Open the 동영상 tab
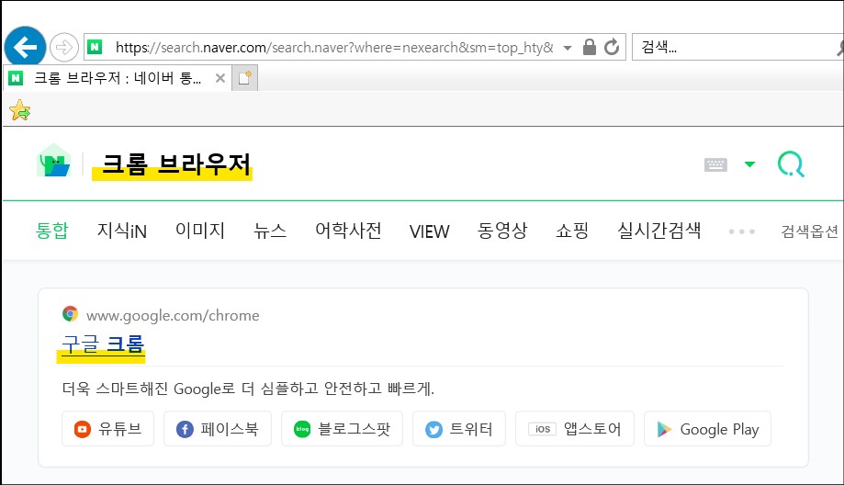Viewport: 844px width, 485px height. [x=502, y=231]
